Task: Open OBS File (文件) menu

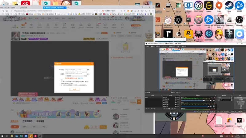Action: coord(147,46)
